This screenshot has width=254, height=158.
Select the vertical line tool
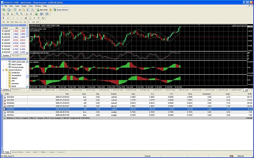[x=13, y=18]
